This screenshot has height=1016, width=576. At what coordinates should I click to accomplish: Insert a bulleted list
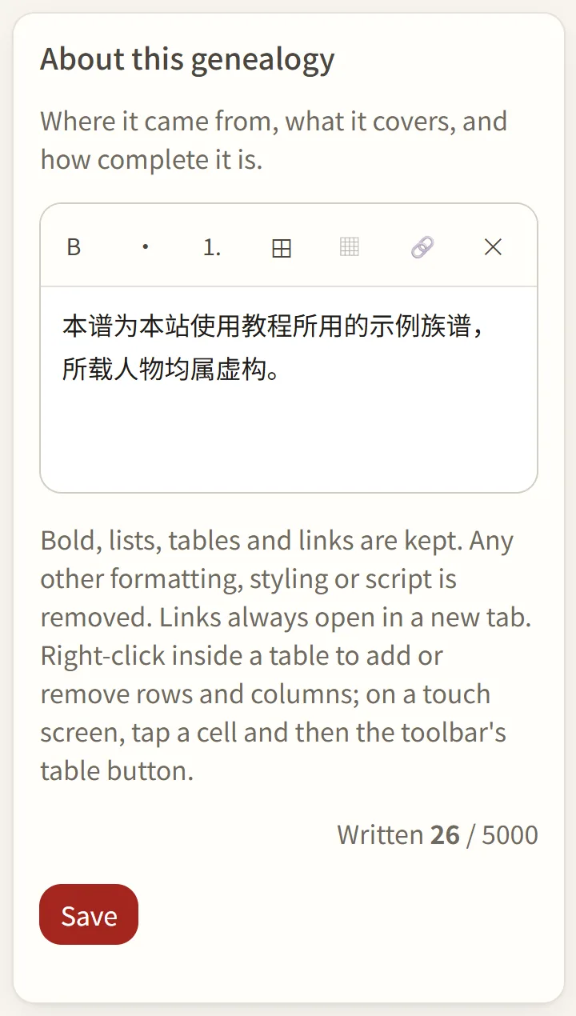(145, 247)
